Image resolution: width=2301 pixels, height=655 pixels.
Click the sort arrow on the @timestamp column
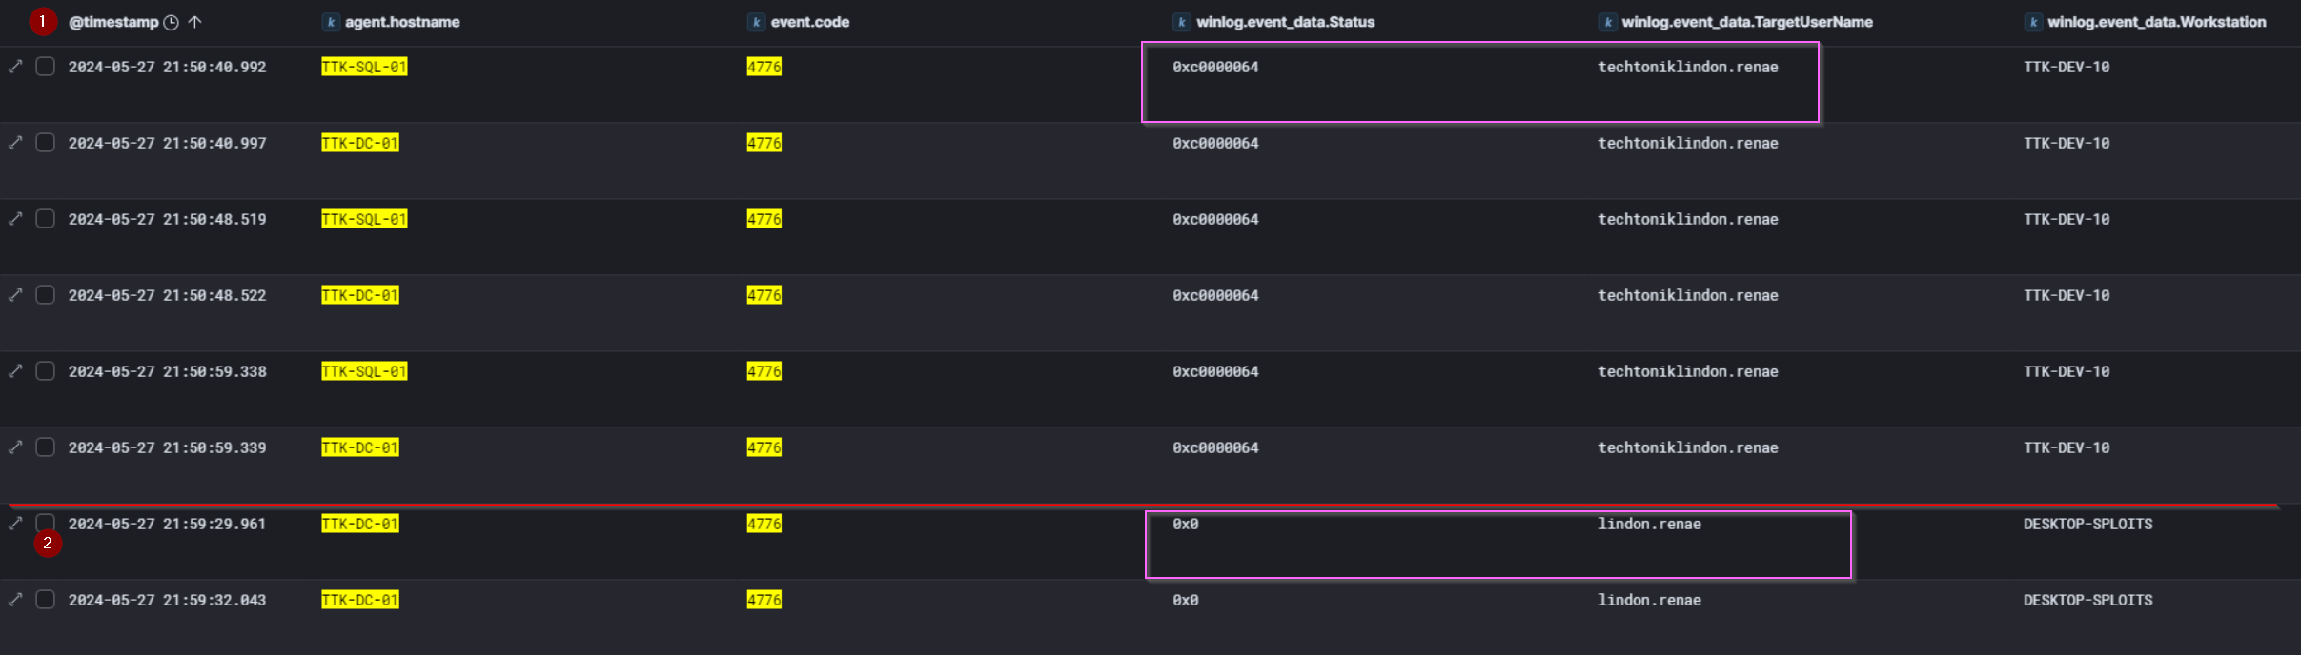click(194, 22)
